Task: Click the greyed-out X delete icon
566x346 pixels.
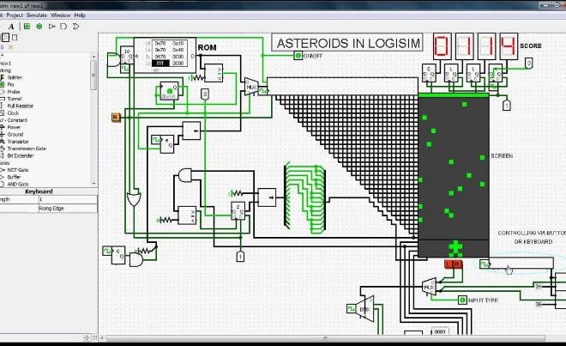Action: [x=11, y=47]
